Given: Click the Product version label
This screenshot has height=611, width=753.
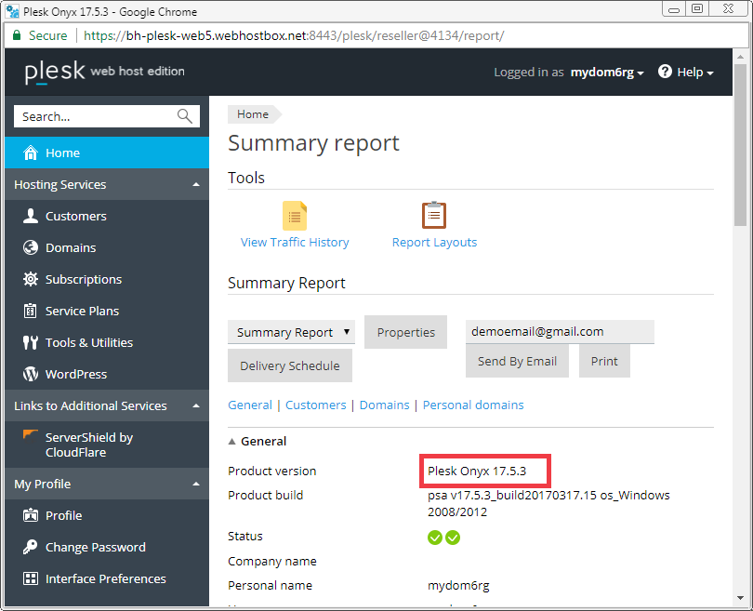Looking at the screenshot, I should [272, 471].
